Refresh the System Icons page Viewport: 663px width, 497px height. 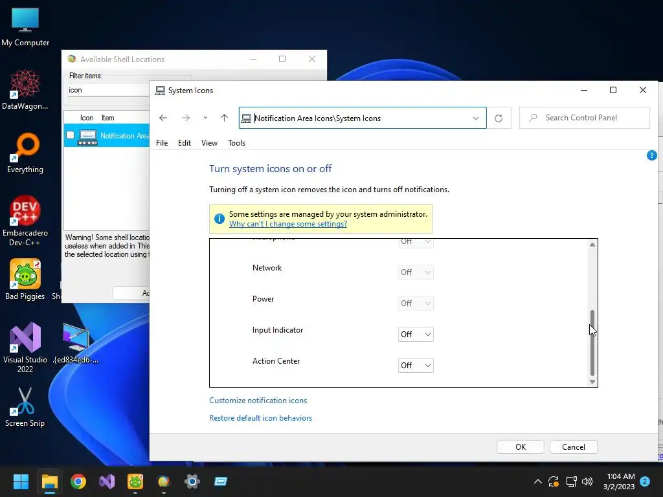[499, 118]
